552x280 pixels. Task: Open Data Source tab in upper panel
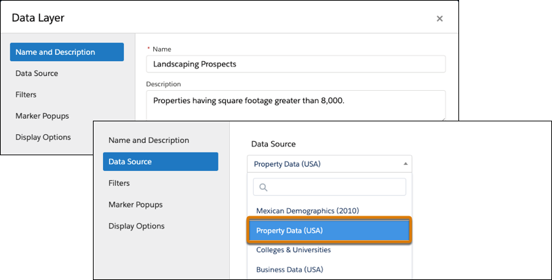click(x=37, y=73)
